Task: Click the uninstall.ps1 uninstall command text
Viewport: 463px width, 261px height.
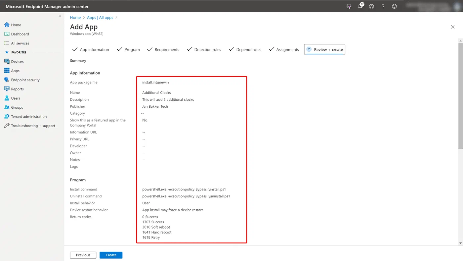Action: (186, 196)
